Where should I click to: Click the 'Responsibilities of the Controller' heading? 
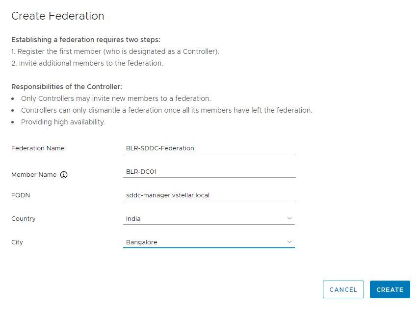click(x=67, y=87)
